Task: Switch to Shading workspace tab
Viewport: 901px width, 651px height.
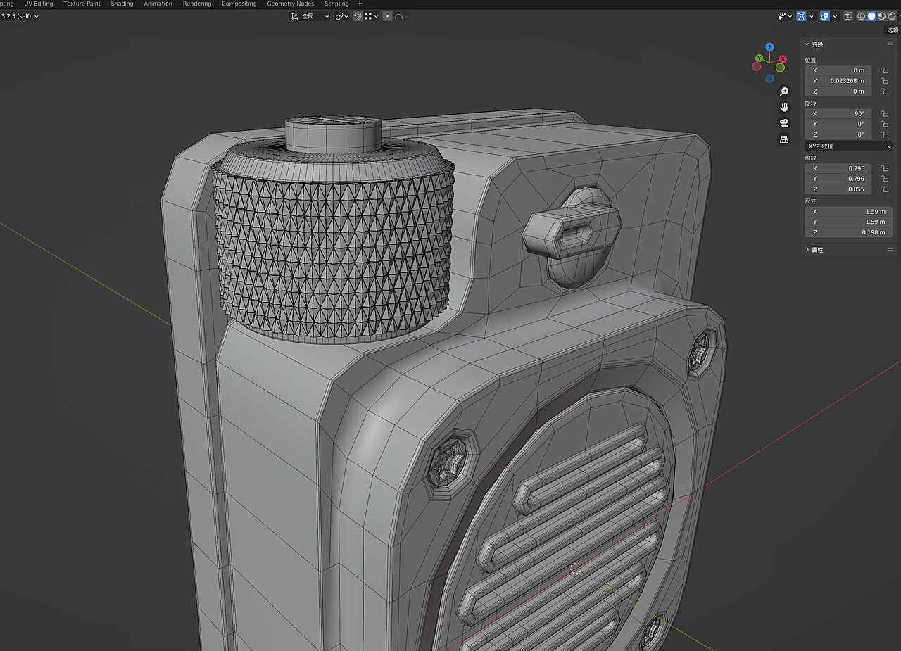Action: (122, 4)
